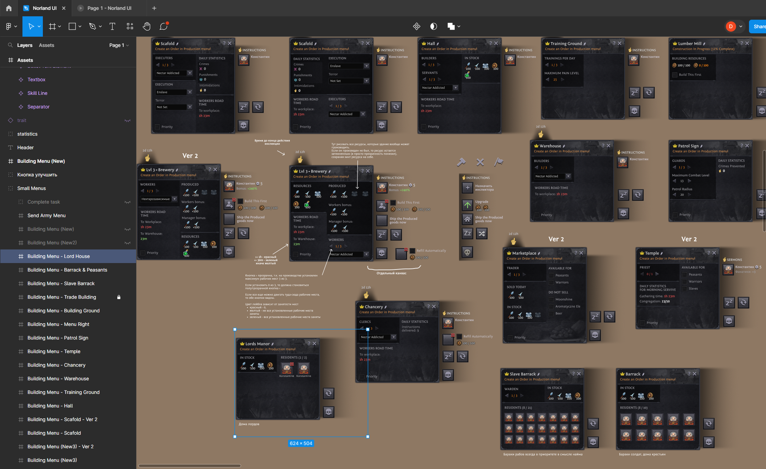Select the Building Menu - Hall layer

pos(68,406)
